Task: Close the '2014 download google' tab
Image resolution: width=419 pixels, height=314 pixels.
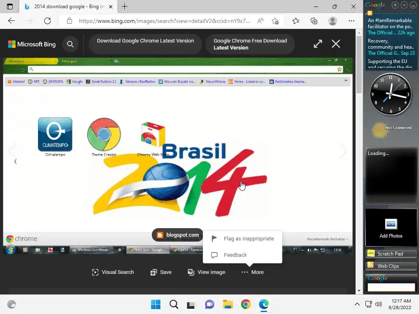Action: pos(110,7)
